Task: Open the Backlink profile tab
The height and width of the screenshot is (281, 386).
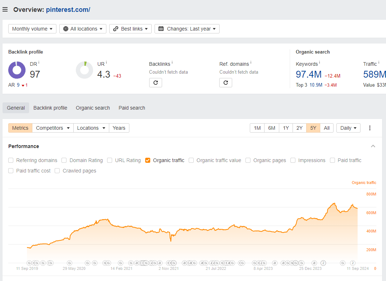Action: (50, 108)
